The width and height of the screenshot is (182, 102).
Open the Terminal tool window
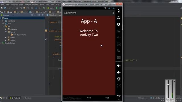click(x=27, y=98)
